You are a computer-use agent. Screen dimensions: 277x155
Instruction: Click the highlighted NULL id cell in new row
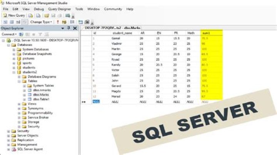tap(96, 102)
